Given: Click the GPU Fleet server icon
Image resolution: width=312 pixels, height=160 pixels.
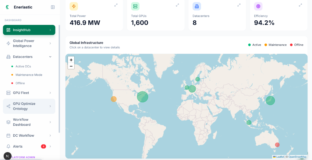Looking at the screenshot, I should tap(8, 93).
